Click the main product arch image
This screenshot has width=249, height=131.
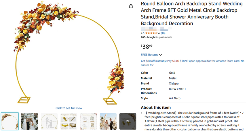(x=69, y=55)
